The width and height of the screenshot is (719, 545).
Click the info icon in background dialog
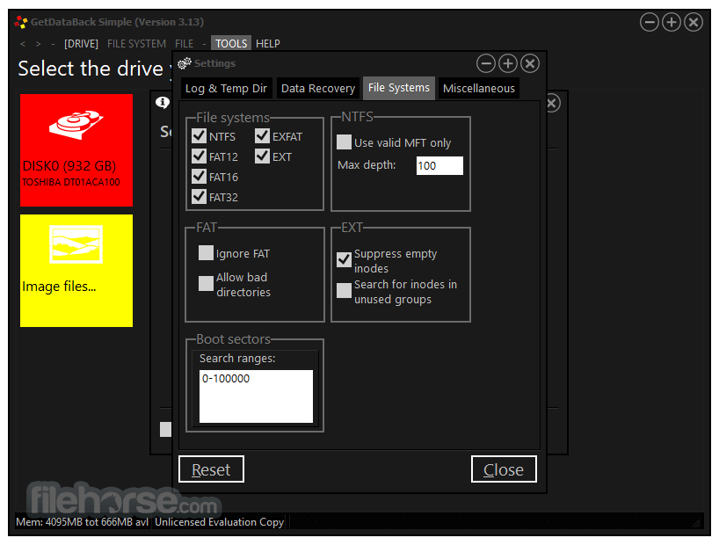coord(162,102)
